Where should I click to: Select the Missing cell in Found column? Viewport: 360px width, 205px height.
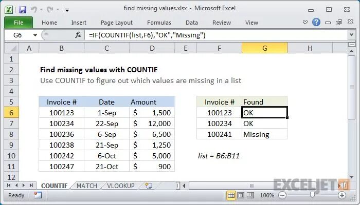click(x=264, y=134)
